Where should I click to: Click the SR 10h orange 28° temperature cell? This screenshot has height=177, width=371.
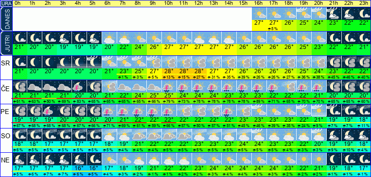169,71
